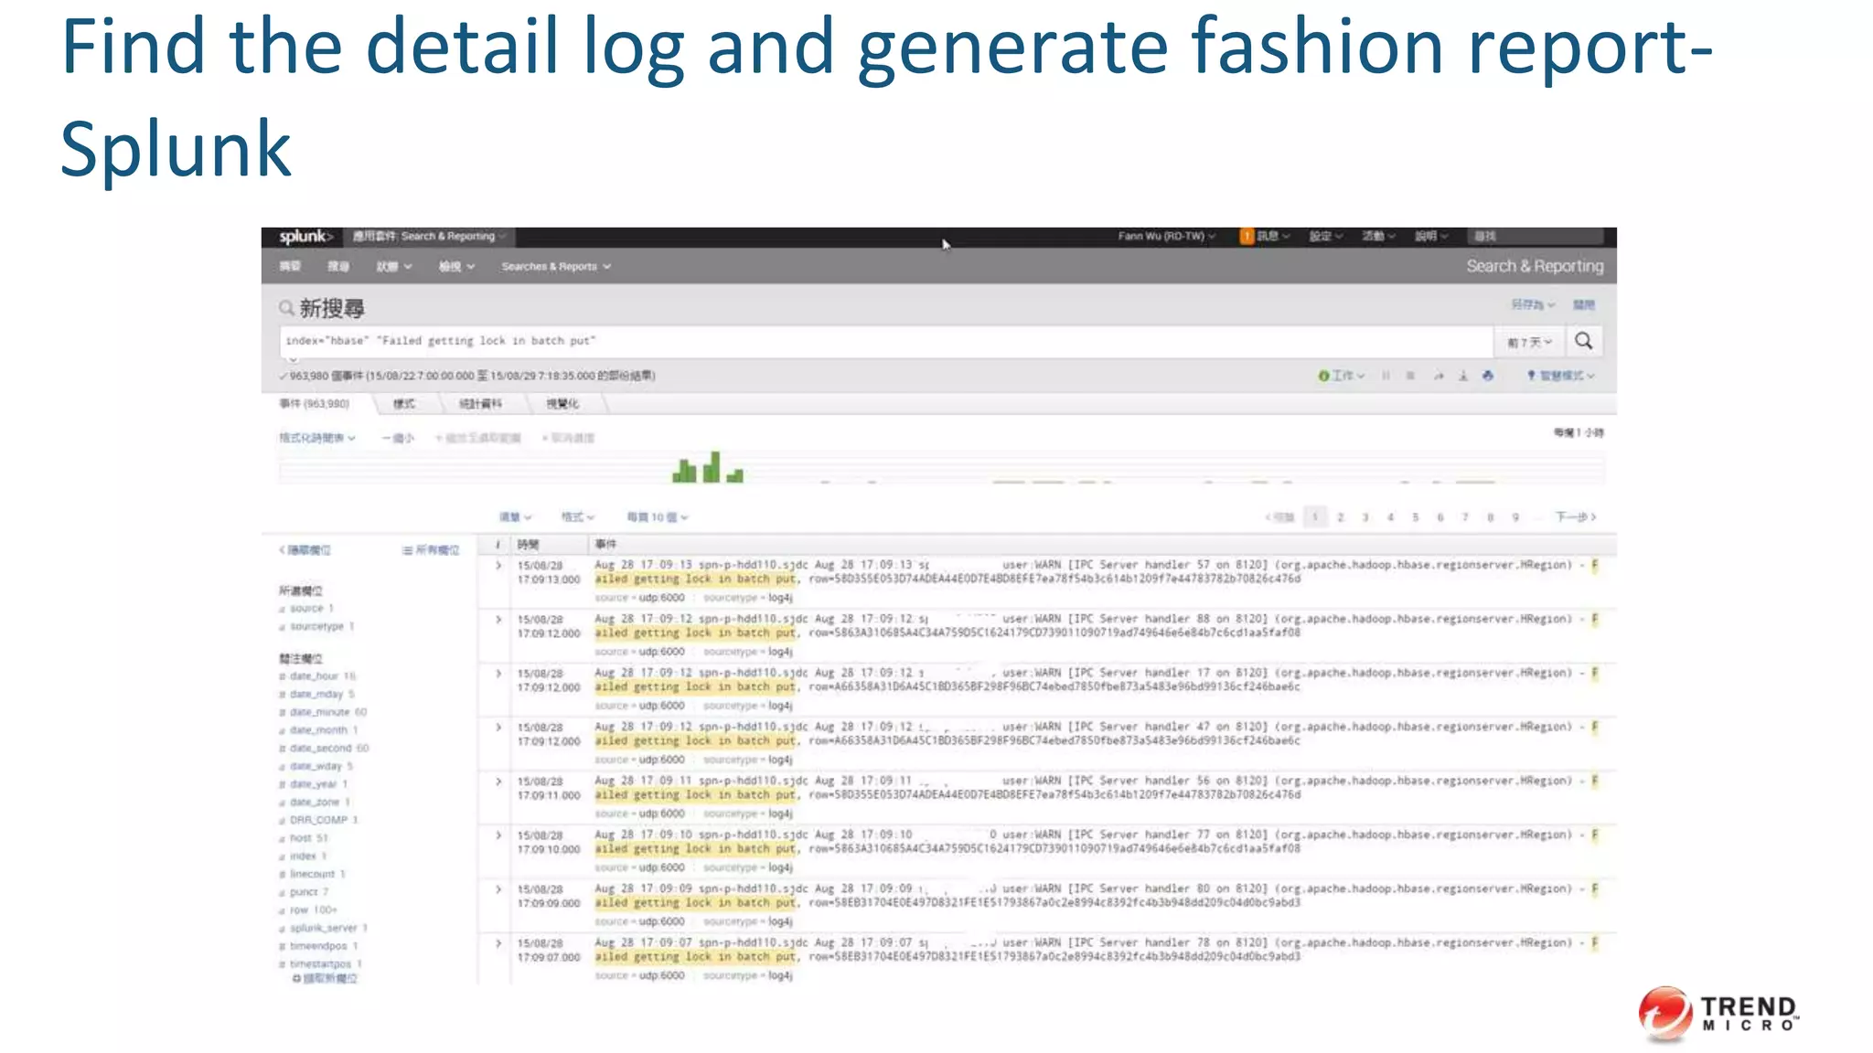Switch to the 統計資料 statistics tab
Image resolution: width=1873 pixels, height=1053 pixels.
[x=480, y=404]
